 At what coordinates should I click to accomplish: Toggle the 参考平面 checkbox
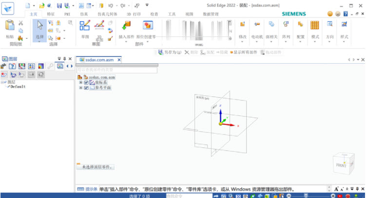point(86,88)
